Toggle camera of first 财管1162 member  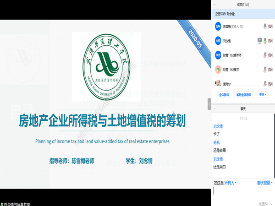click(x=270, y=55)
